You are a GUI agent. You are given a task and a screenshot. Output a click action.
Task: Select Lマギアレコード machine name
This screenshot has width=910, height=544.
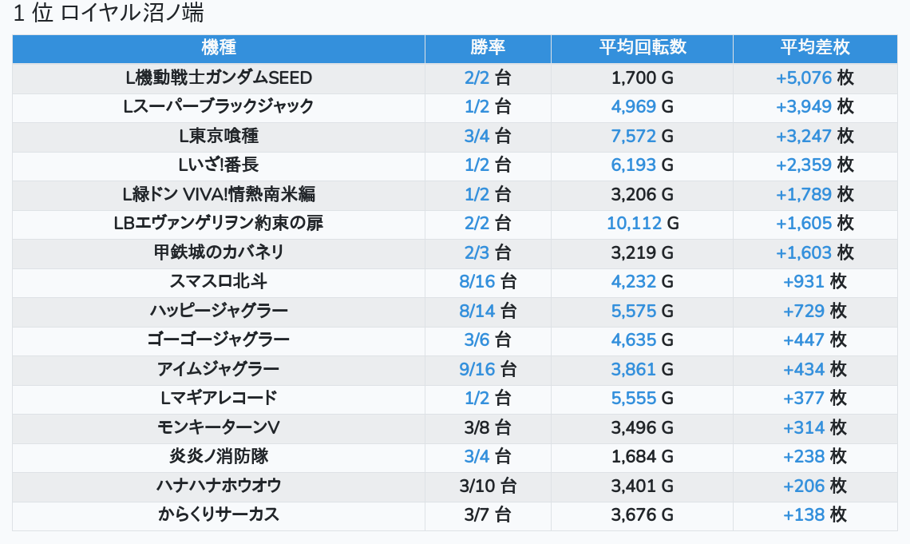point(219,399)
